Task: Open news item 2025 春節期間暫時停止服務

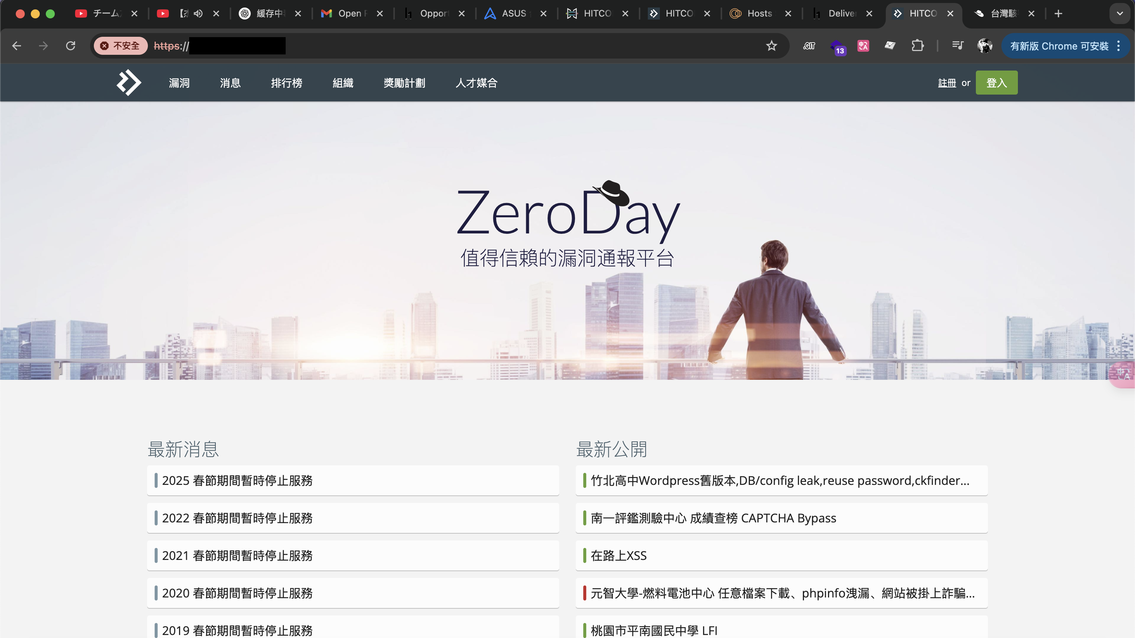Action: click(x=353, y=480)
